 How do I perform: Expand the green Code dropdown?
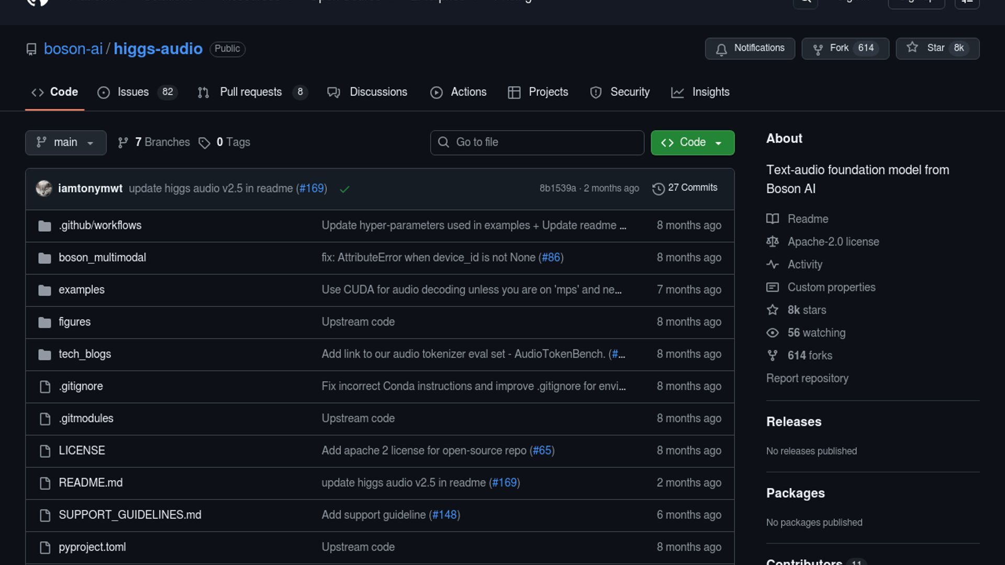click(692, 142)
